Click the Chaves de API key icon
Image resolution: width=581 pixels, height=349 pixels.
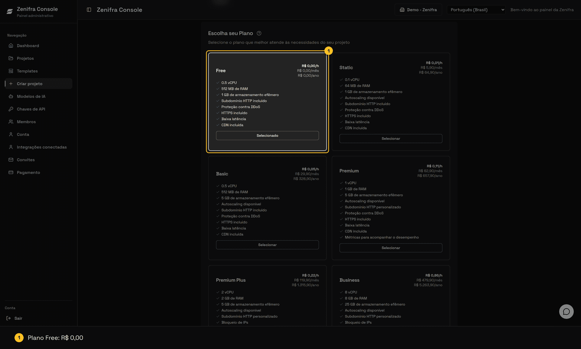click(x=11, y=109)
